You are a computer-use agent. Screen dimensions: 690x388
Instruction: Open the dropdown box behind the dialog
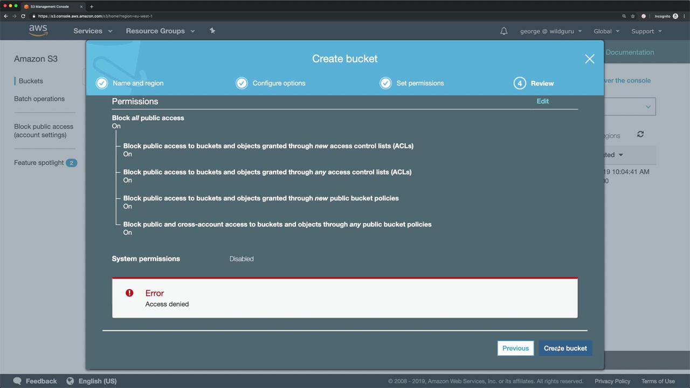pyautogui.click(x=630, y=107)
